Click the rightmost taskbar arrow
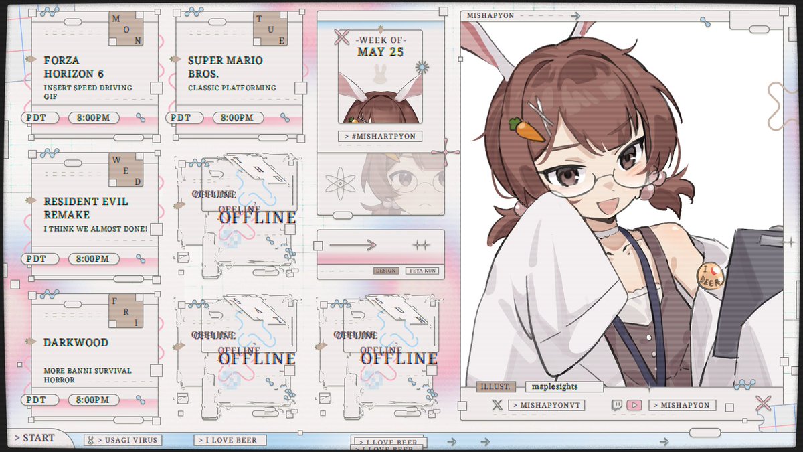Screen dimensions: 803x452 click(663, 441)
